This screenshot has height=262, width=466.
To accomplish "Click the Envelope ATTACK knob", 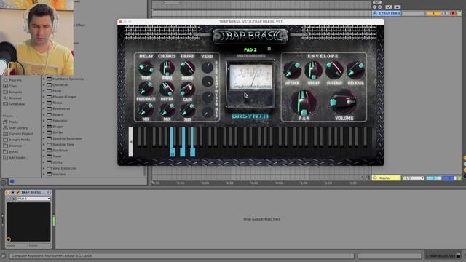I will coord(293,71).
